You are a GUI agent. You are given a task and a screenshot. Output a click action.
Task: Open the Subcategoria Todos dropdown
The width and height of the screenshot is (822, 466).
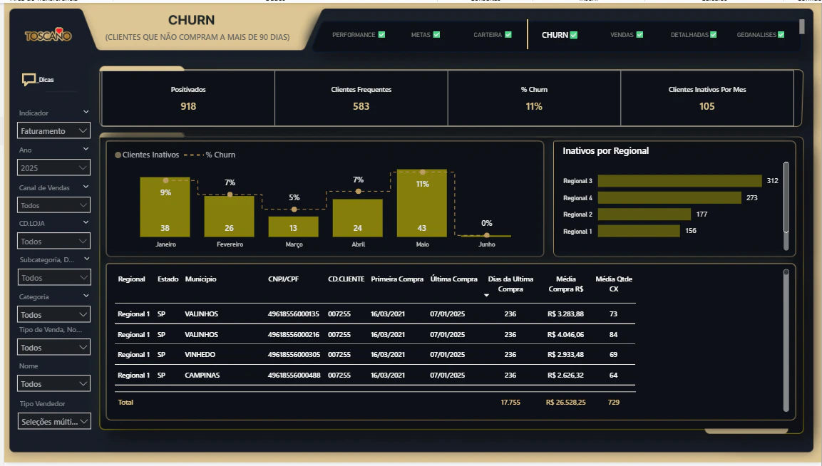pyautogui.click(x=54, y=277)
